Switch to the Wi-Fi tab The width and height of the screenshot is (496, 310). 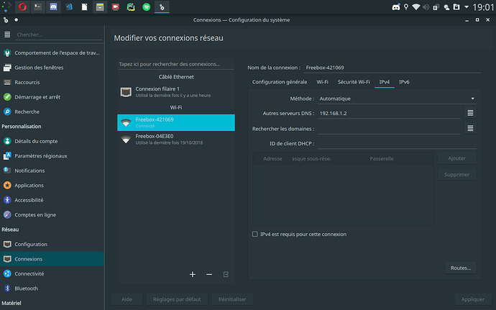[322, 82]
